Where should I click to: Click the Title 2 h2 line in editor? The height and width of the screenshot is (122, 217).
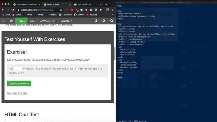point(126,29)
